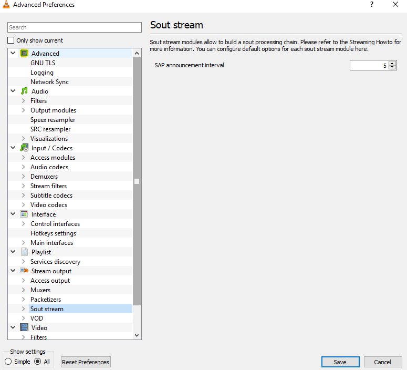Expand the VOD node
Viewport: 407px width, 370px height.
23,318
